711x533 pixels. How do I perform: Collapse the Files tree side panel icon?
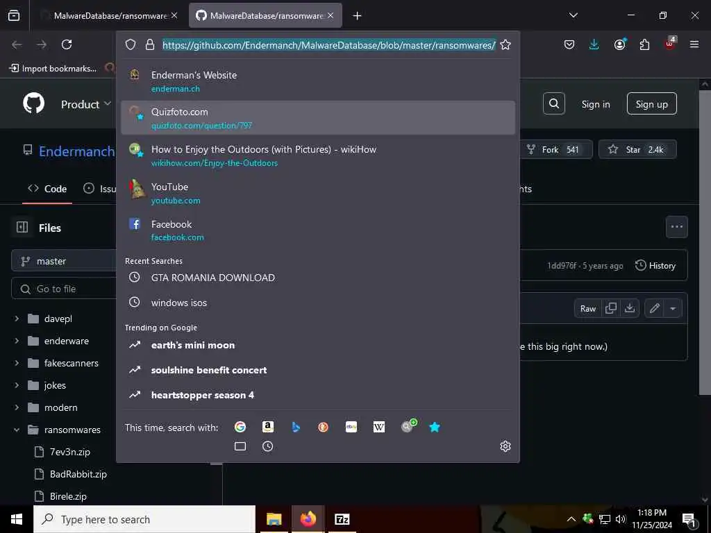click(x=22, y=227)
